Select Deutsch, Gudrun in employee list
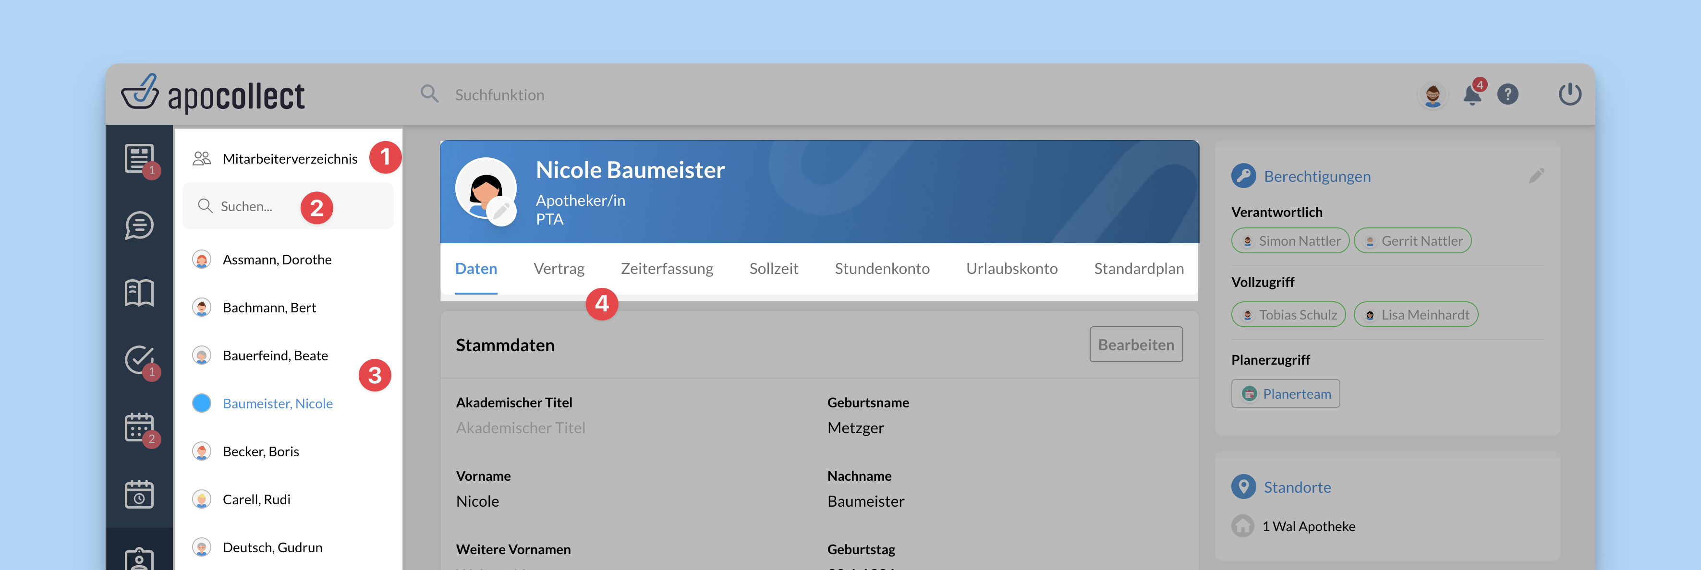 pos(288,547)
